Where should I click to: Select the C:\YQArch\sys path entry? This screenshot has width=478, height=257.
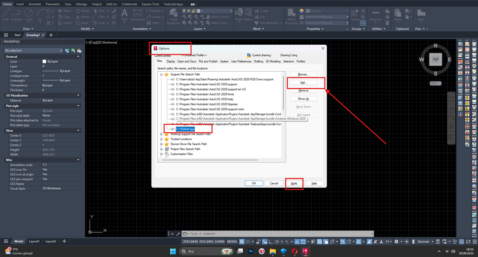pyautogui.click(x=185, y=129)
